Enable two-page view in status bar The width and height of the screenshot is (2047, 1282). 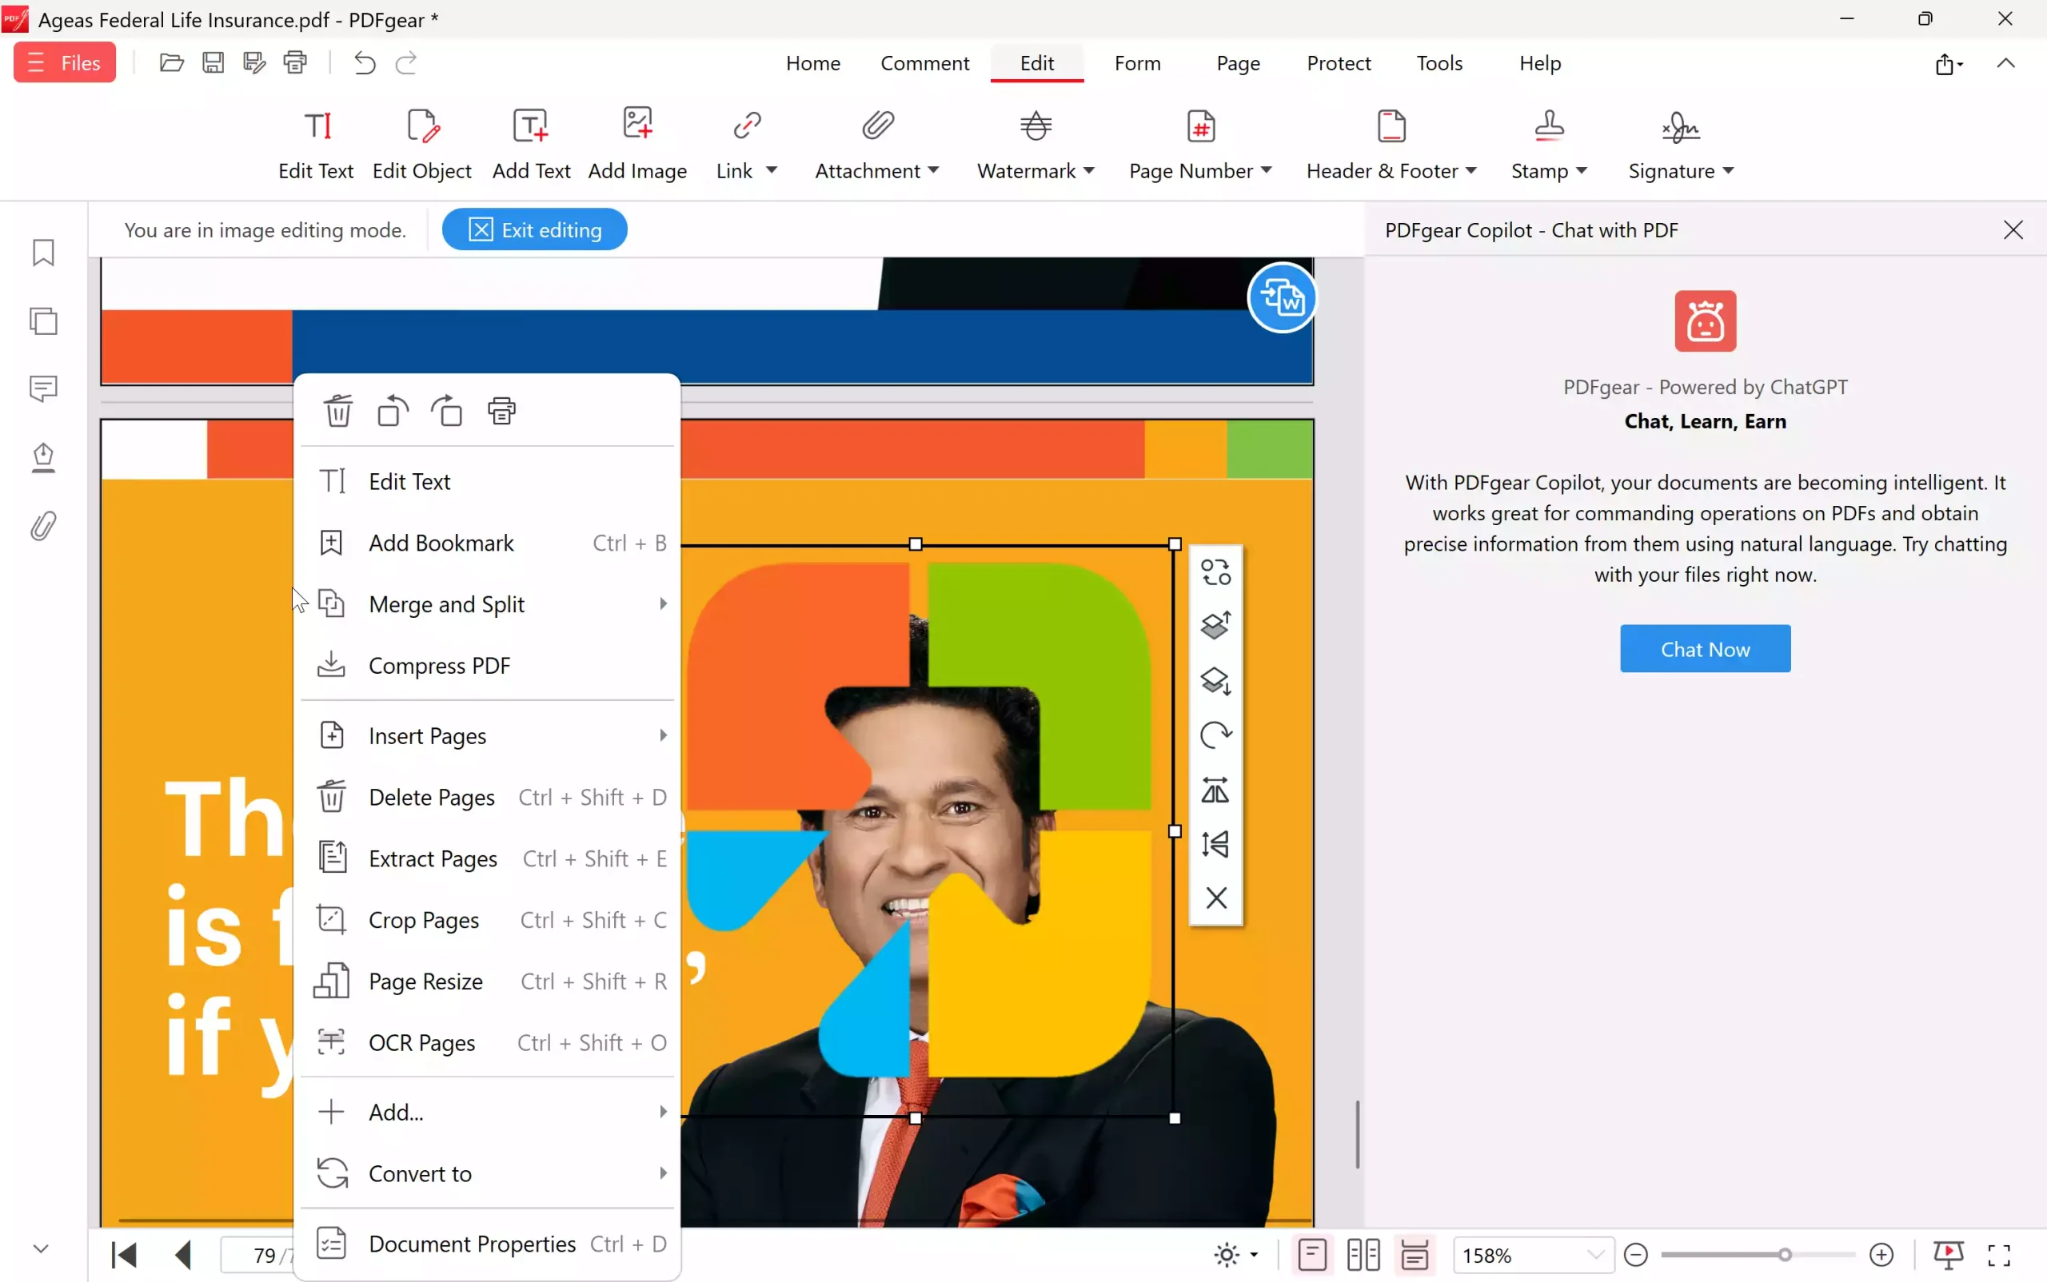point(1363,1255)
